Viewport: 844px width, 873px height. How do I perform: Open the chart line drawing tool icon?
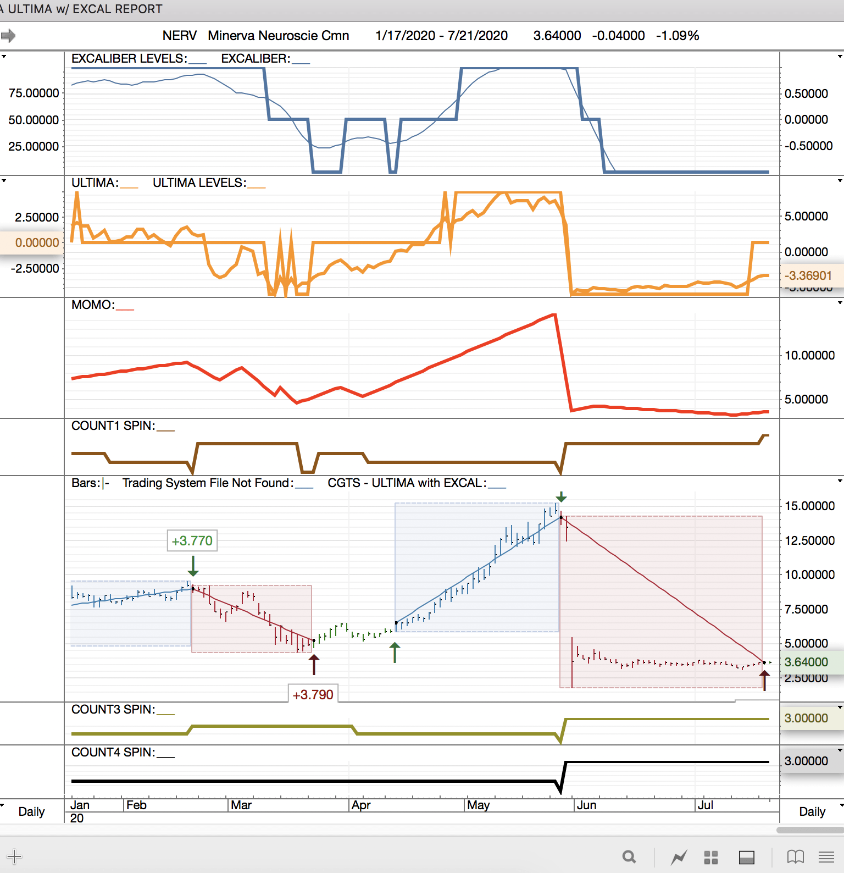coord(679,857)
